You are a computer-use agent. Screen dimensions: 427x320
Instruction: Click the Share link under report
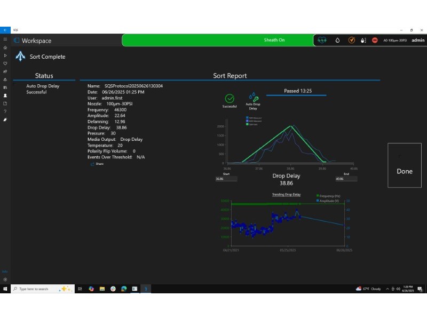click(x=98, y=164)
